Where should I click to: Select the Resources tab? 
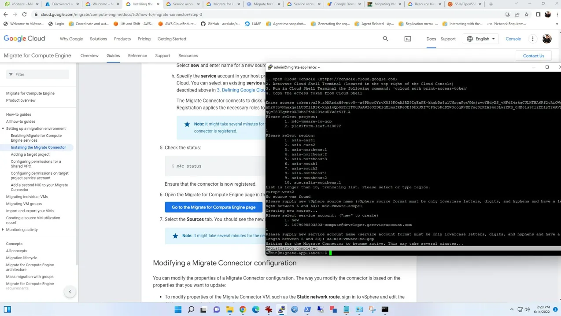[188, 55]
